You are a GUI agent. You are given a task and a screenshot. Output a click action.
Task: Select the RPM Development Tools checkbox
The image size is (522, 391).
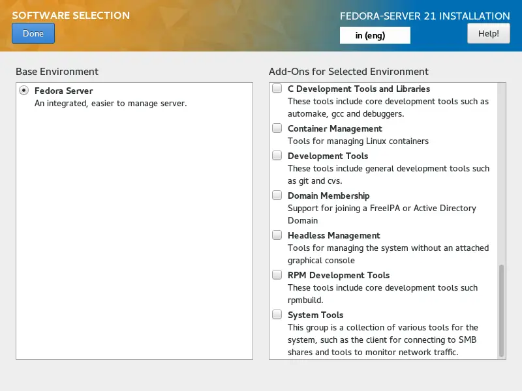277,275
